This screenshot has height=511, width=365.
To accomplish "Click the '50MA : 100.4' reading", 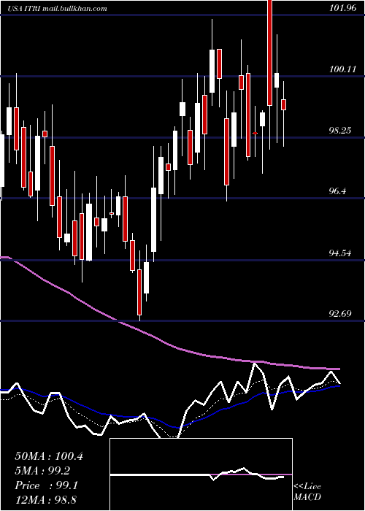I will (x=49, y=456).
